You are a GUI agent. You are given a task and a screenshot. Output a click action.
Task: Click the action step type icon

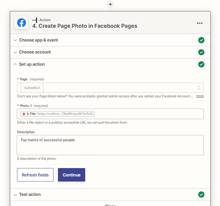[x=35, y=20]
